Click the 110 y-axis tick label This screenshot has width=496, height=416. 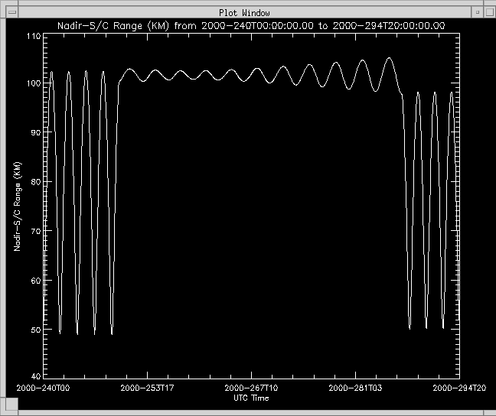[x=35, y=37]
